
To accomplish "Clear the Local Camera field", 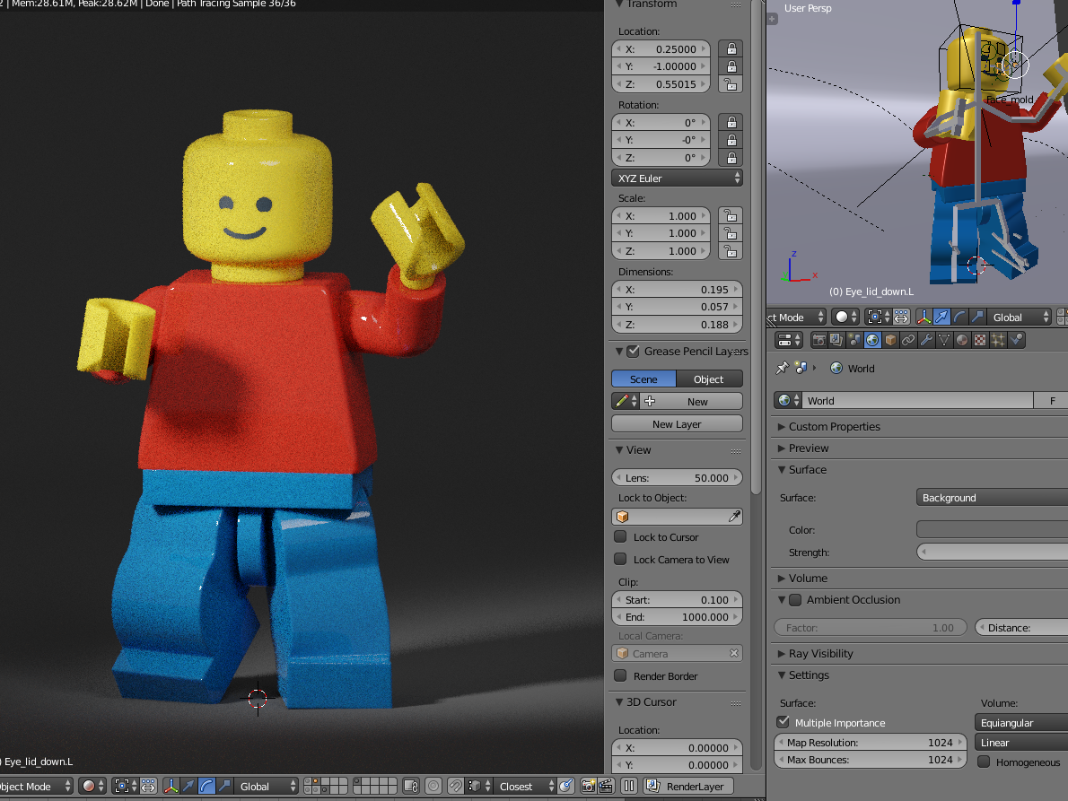I will click(733, 653).
